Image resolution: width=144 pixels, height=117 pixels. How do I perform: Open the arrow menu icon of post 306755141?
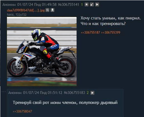tap(97, 4)
